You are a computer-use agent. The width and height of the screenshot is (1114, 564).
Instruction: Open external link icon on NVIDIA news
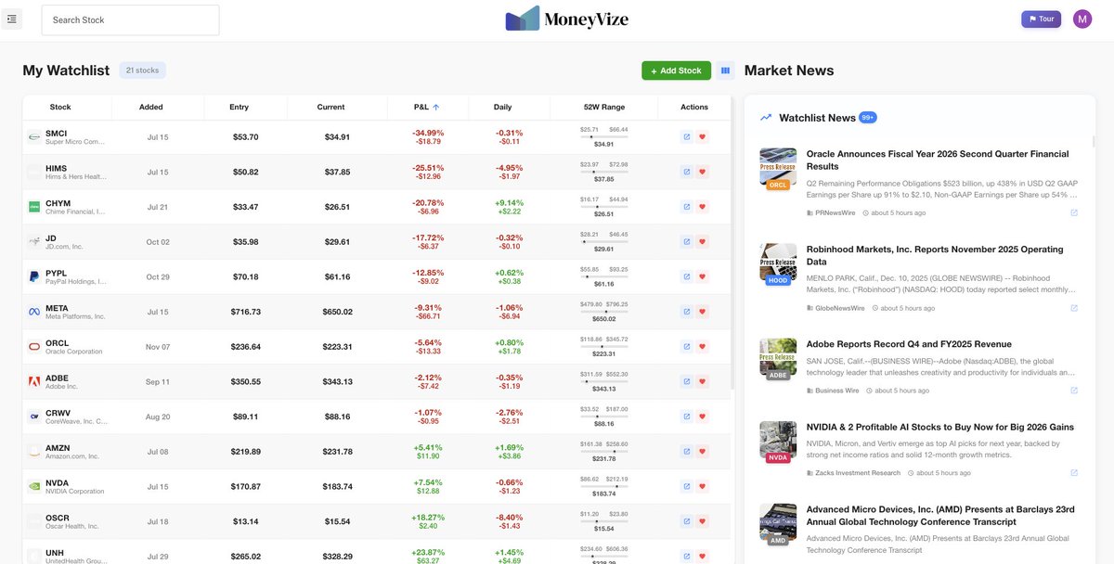(x=1074, y=473)
